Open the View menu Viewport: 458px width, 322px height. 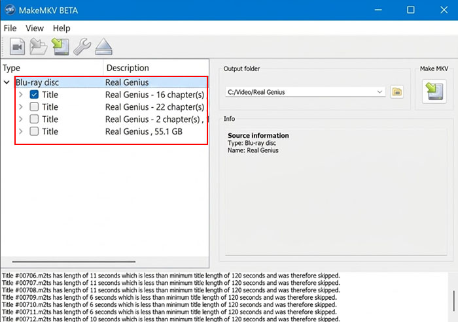[x=35, y=28]
